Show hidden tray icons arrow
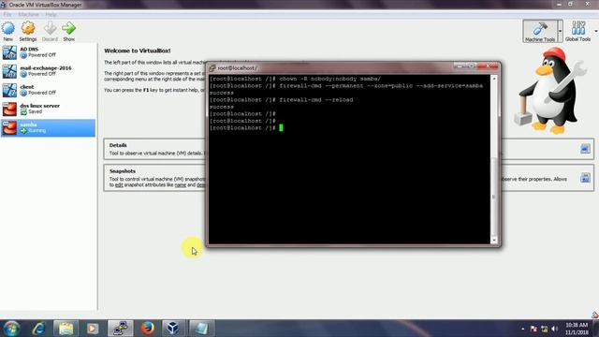The height and width of the screenshot is (337, 599). pos(522,329)
